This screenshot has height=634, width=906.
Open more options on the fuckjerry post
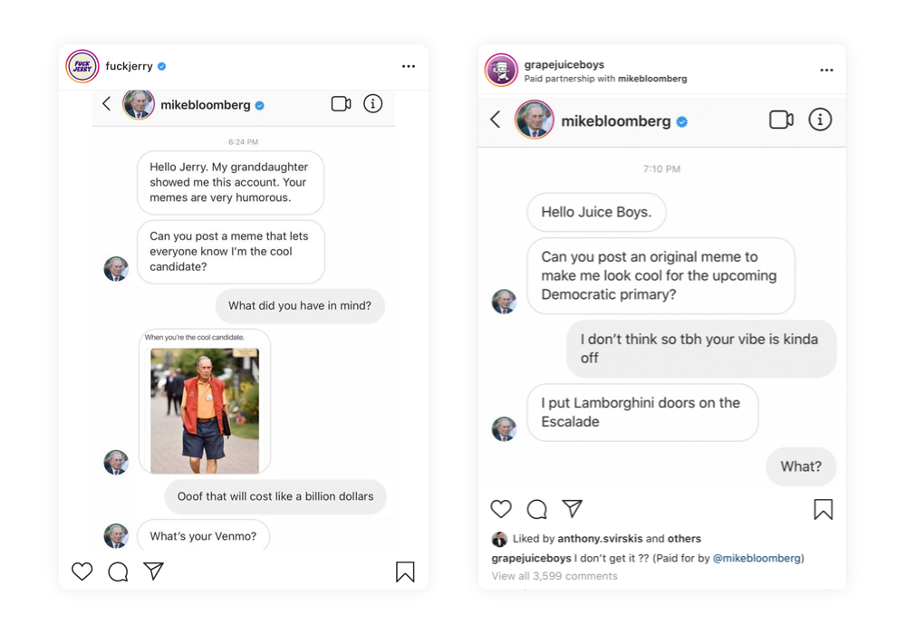pos(409,66)
